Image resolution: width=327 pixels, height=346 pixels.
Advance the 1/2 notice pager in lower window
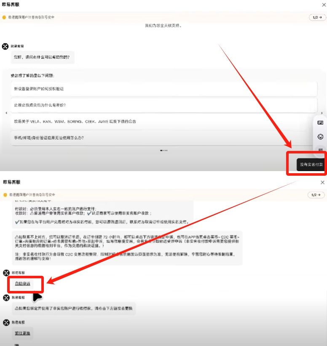316,195
